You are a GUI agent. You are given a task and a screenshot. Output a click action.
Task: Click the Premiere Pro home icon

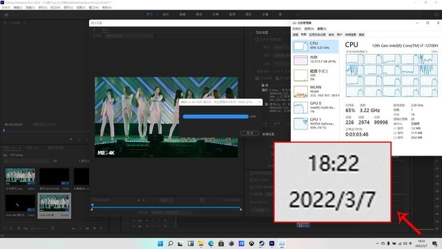point(6,15)
